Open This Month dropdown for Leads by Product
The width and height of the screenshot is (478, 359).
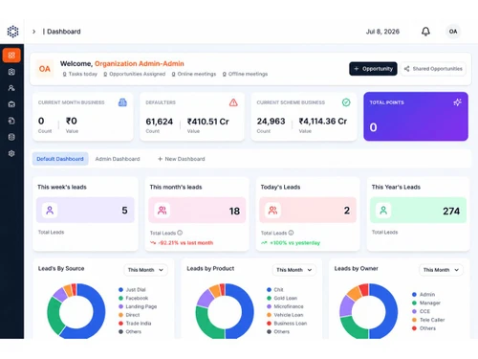294,270
